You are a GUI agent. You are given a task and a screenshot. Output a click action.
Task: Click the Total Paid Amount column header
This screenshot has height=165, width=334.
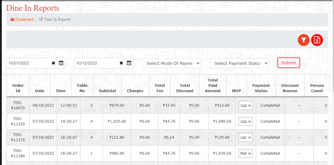[213, 86]
